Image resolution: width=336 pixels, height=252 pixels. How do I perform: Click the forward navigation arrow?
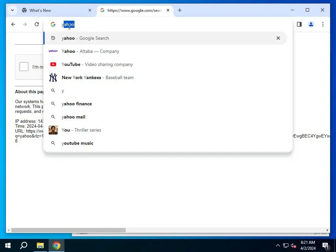25,24
